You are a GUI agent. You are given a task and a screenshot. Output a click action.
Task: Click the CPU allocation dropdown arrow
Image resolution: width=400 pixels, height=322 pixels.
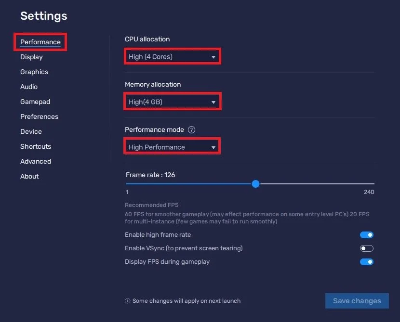(213, 57)
